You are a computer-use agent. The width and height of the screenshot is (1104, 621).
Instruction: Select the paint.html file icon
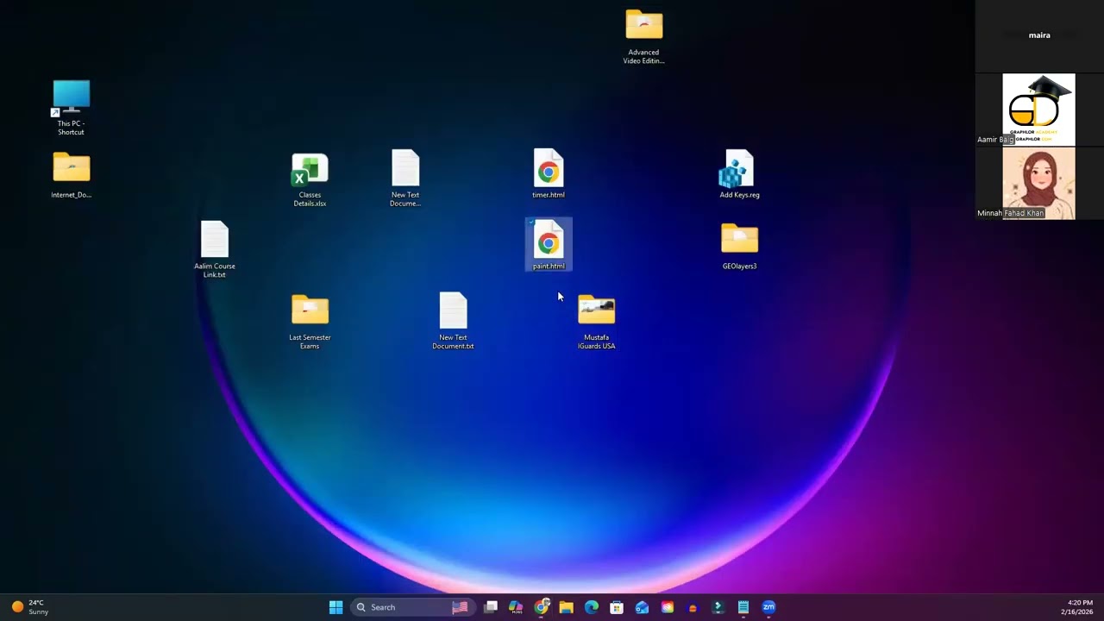(549, 244)
